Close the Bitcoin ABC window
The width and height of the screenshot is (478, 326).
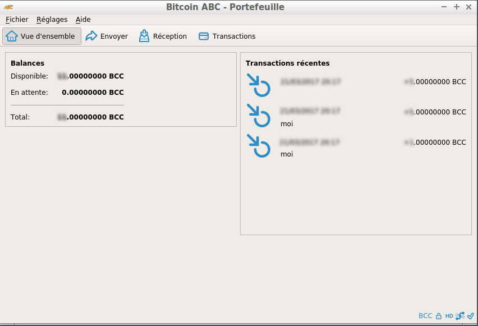click(469, 7)
